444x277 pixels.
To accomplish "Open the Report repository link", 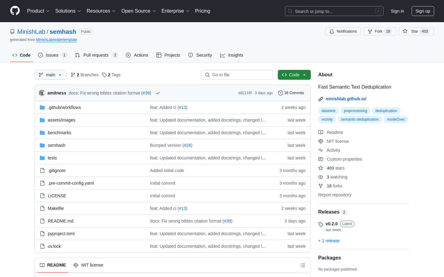I will tap(335, 195).
